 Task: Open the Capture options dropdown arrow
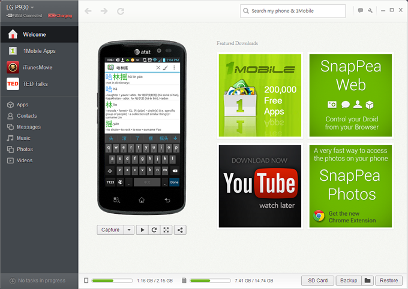[x=129, y=230]
